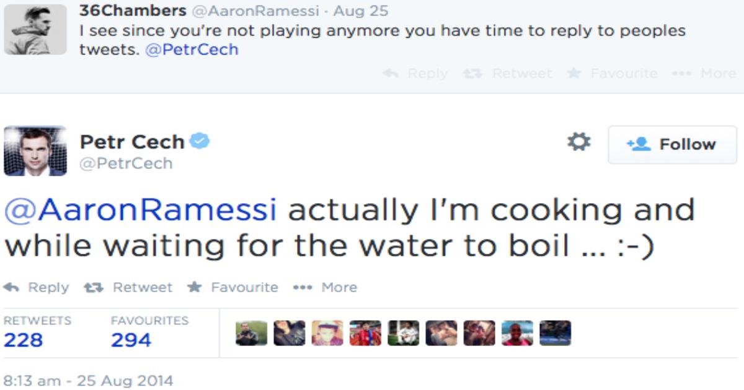This screenshot has height=390, width=744.
Task: Reply to the 36Chambers tweet
Action: click(x=415, y=74)
